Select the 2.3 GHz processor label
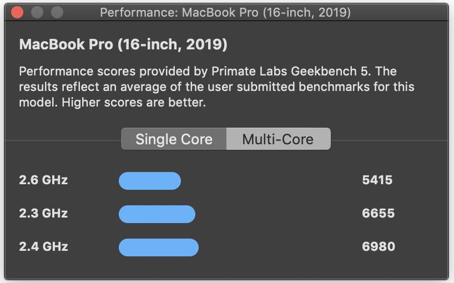 [43, 214]
